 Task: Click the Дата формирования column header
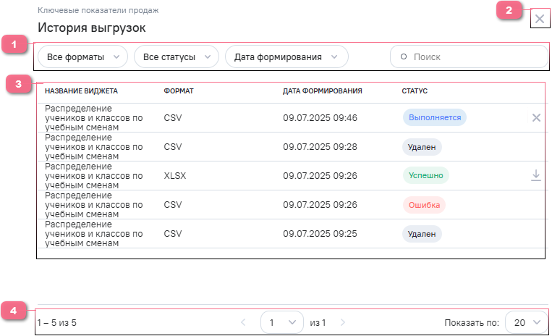[323, 91]
